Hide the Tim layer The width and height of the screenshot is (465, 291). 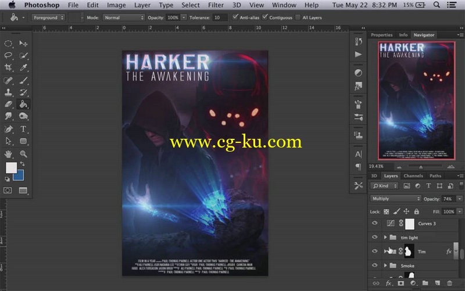click(374, 251)
